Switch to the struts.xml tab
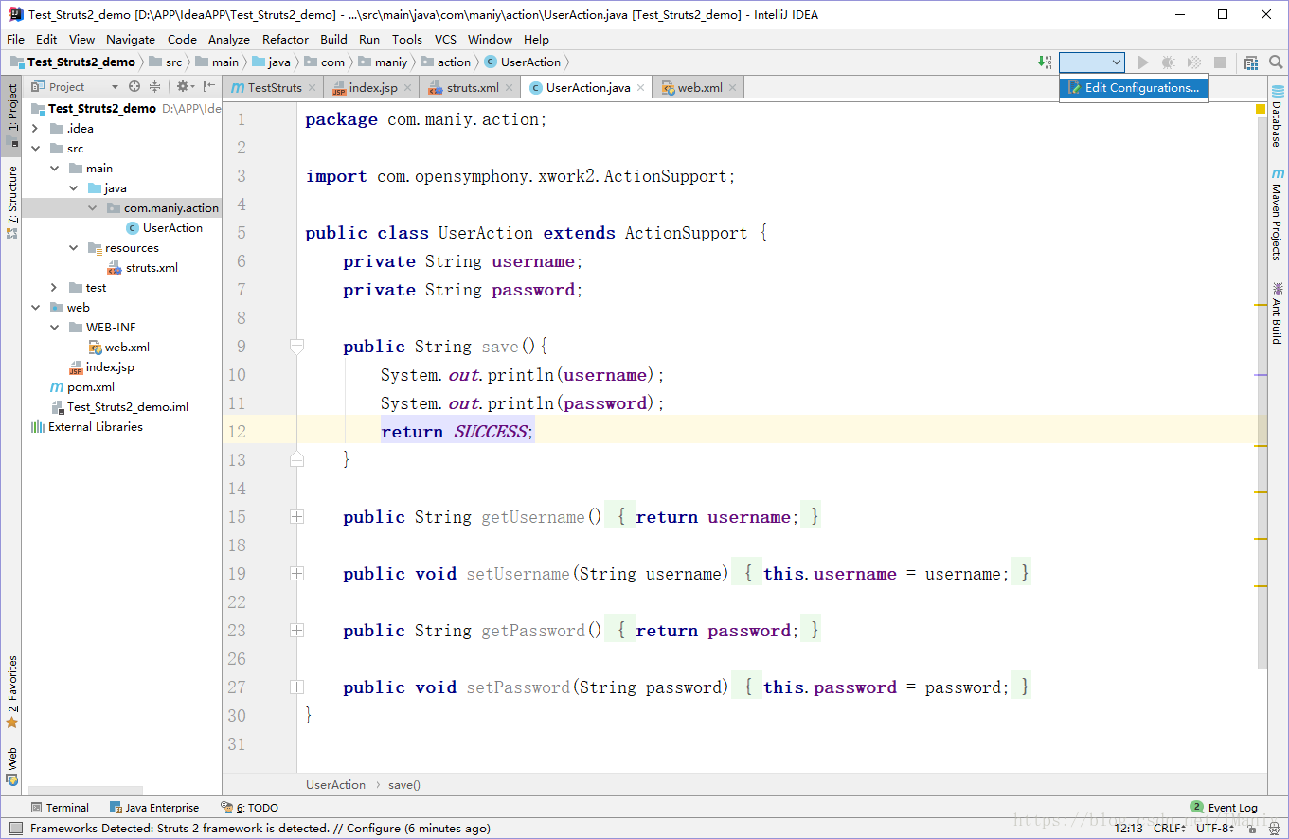1289x839 pixels. pyautogui.click(x=472, y=87)
